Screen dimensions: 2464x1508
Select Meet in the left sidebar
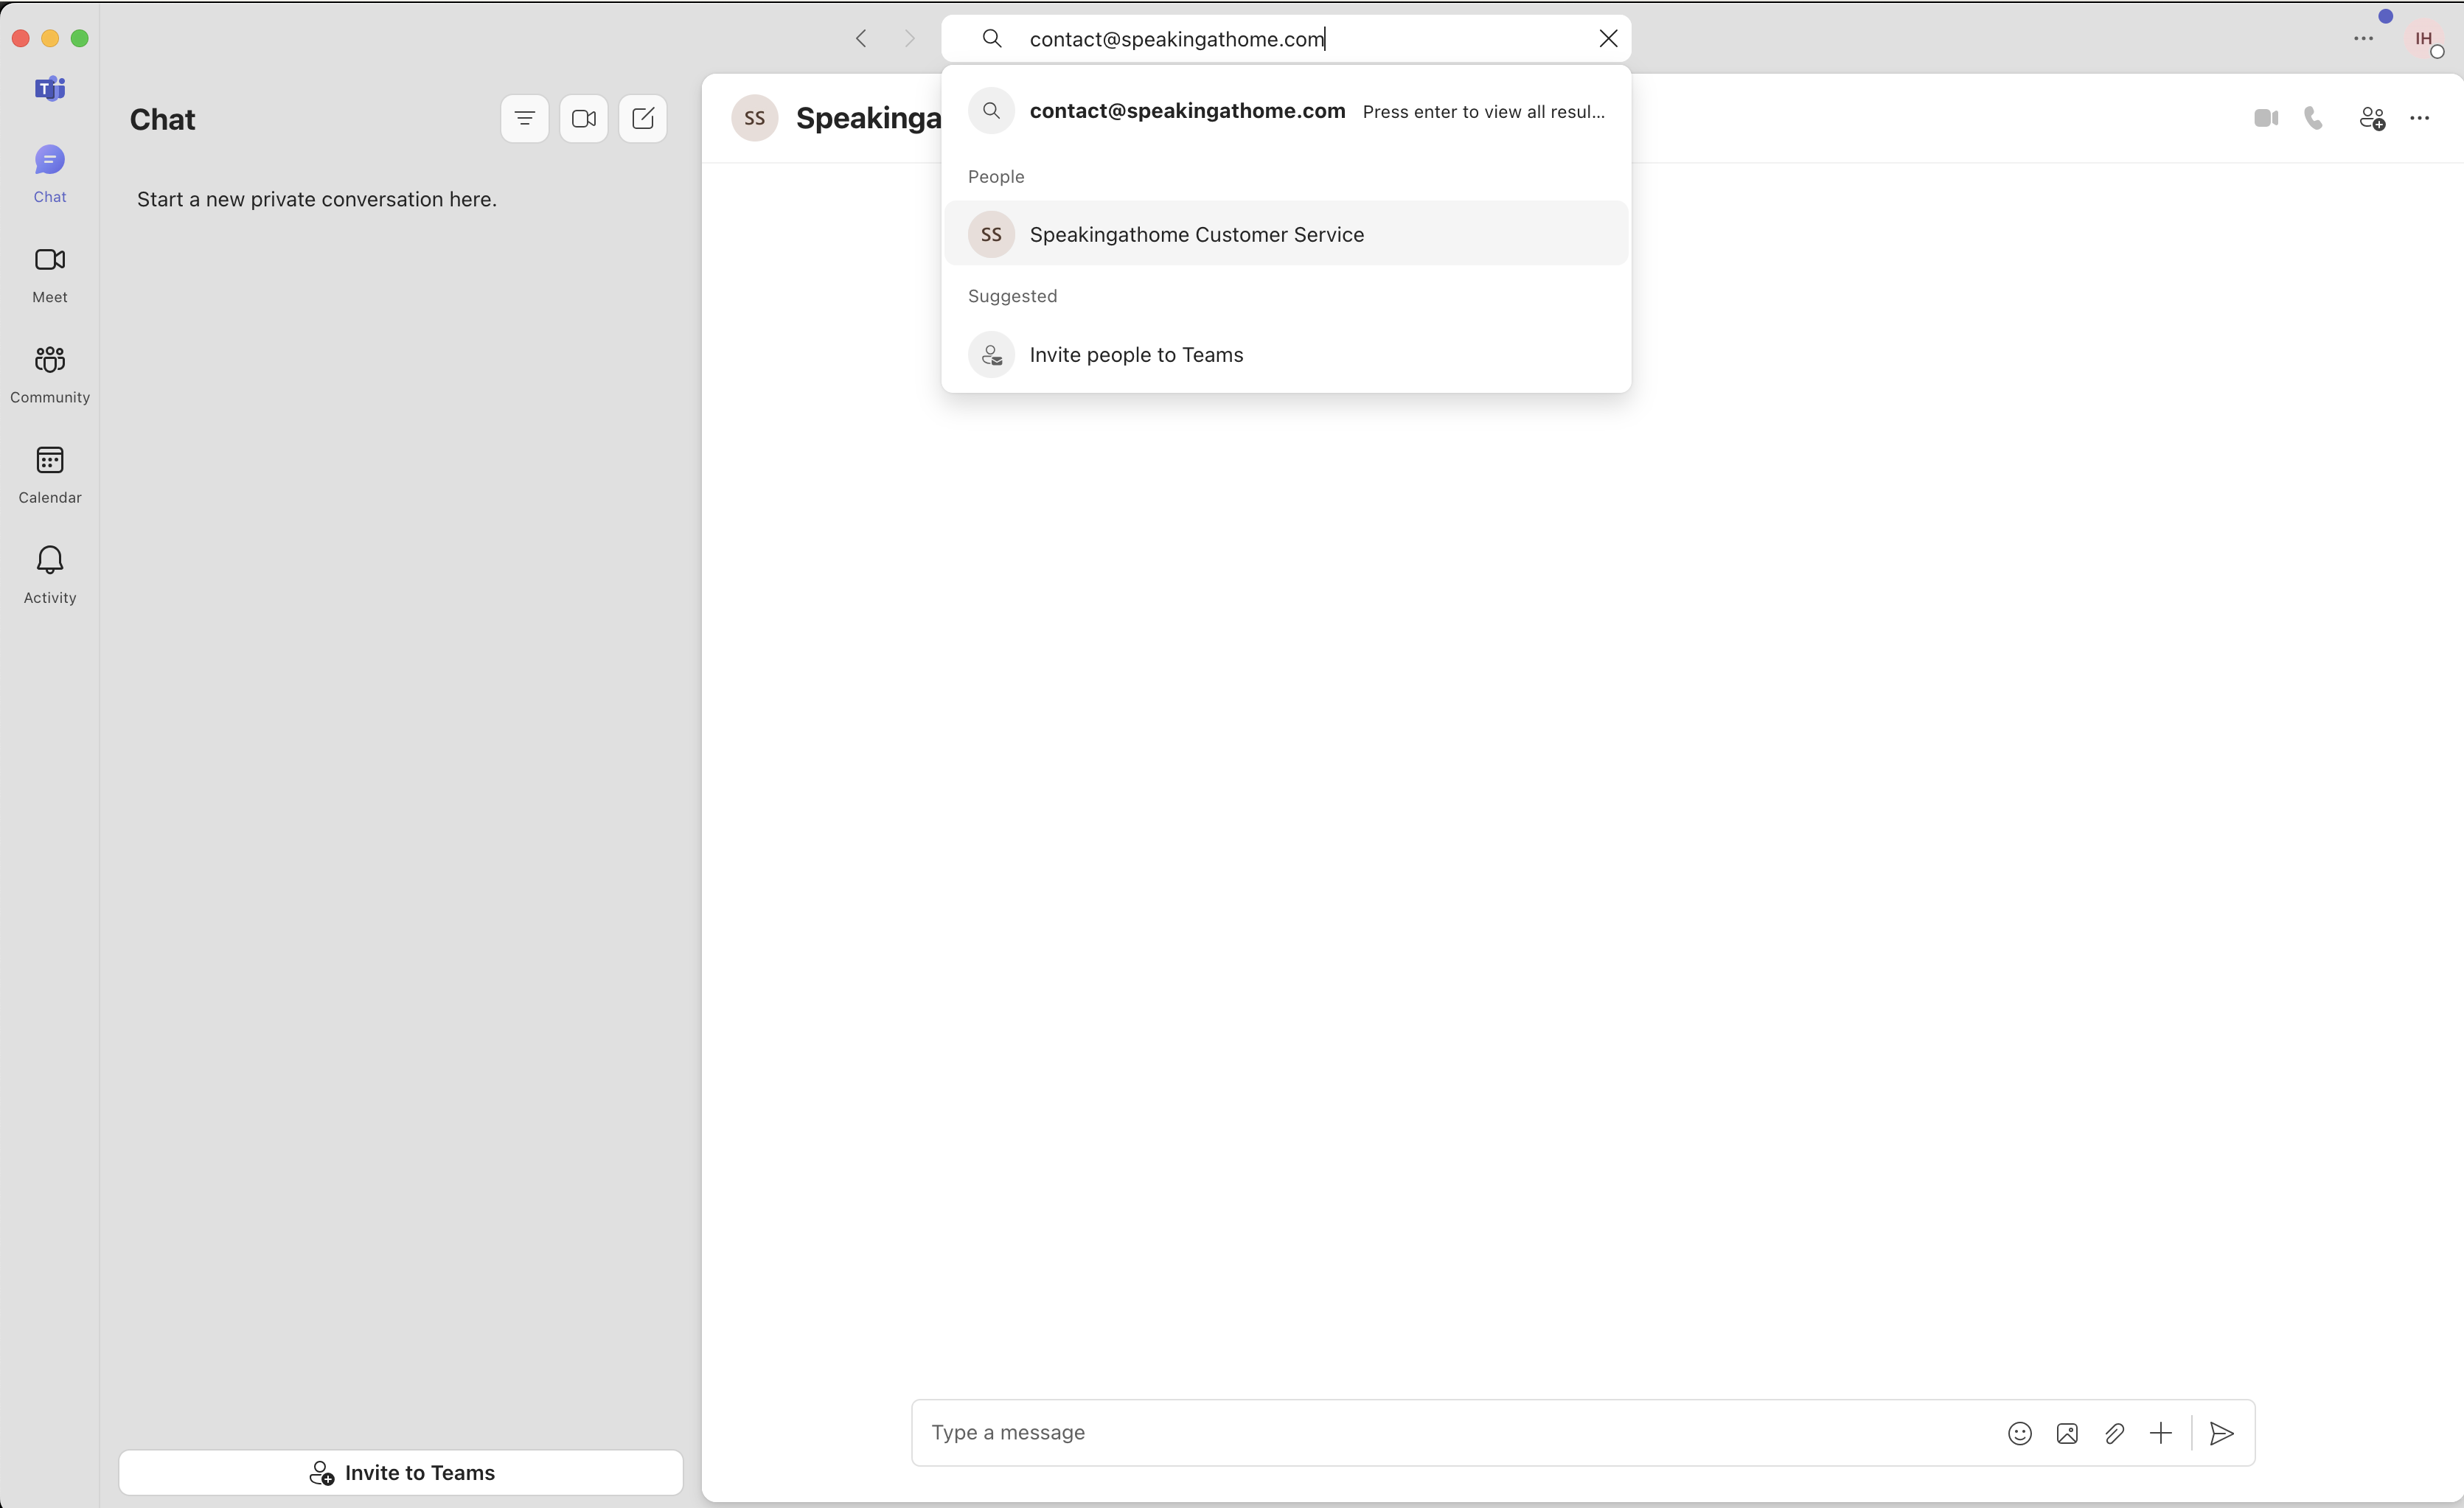49,273
